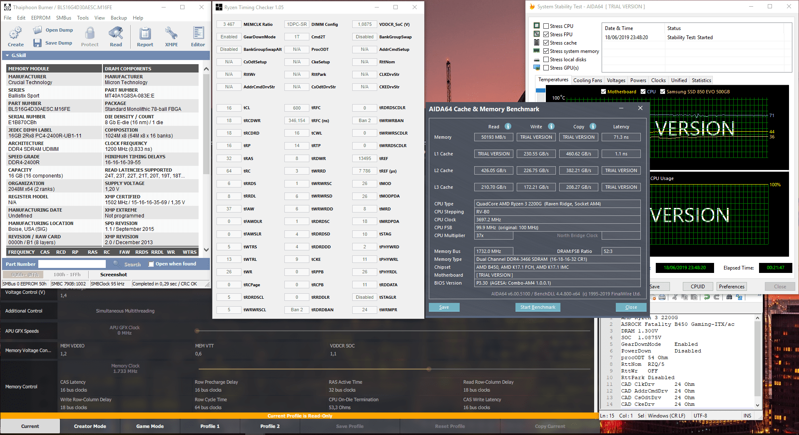Image resolution: width=799 pixels, height=435 pixels.
Task: Click the Replace icon in Notepad++ toolbar
Action: pos(739,297)
